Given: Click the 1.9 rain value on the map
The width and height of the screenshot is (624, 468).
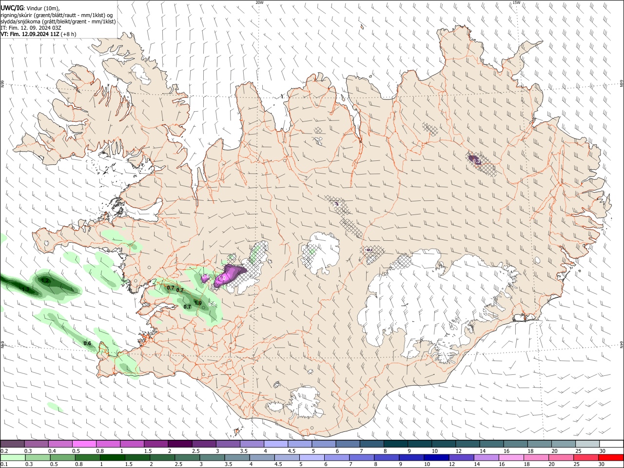Looking at the screenshot, I should 198,303.
